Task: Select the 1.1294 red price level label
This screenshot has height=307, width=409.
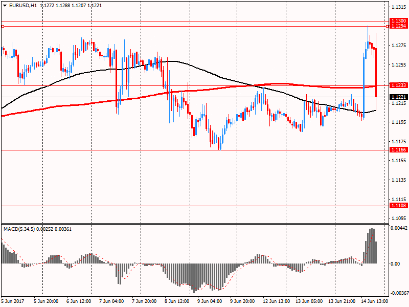Action: tap(399, 26)
